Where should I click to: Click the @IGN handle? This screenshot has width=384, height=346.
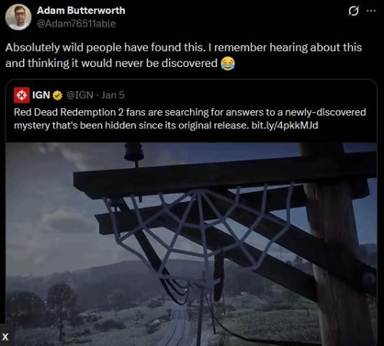tap(80, 95)
